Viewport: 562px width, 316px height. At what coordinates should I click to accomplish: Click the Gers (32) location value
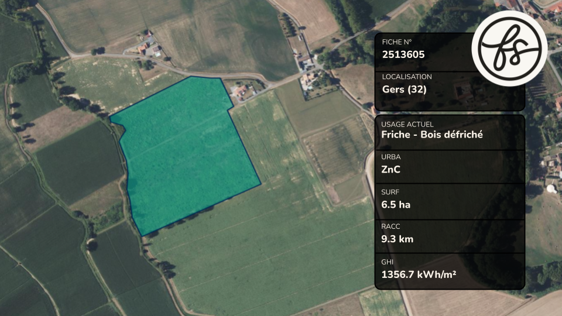point(405,89)
